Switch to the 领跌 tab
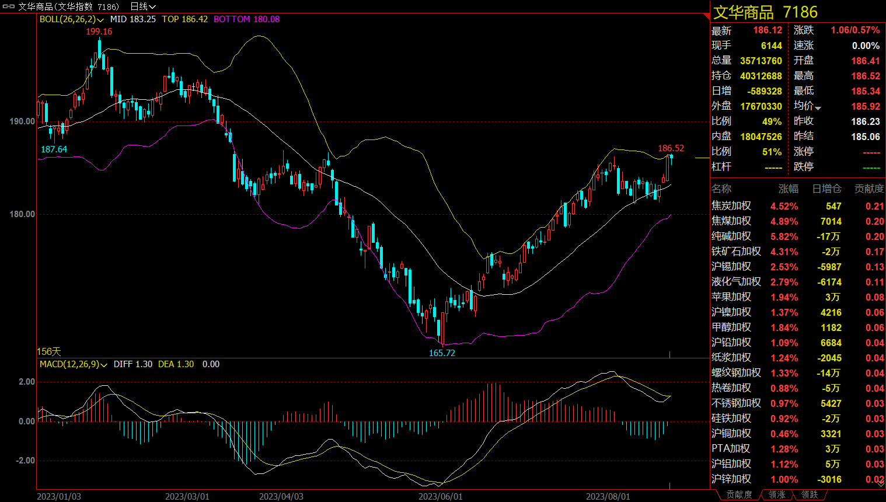Screen dimensions: 886x502 [x=810, y=495]
